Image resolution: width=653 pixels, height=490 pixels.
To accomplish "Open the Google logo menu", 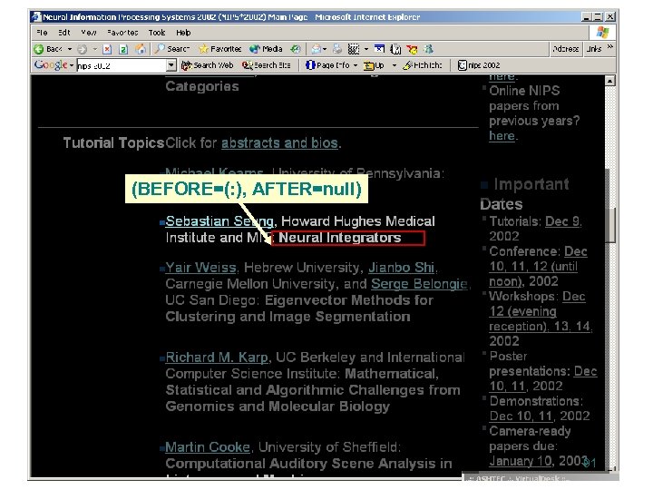I will [x=54, y=65].
